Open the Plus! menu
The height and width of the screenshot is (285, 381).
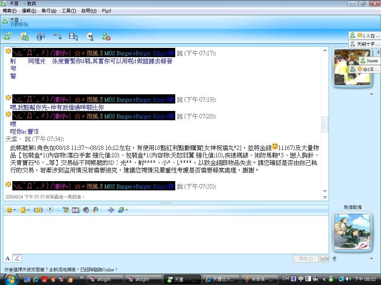tap(106, 11)
